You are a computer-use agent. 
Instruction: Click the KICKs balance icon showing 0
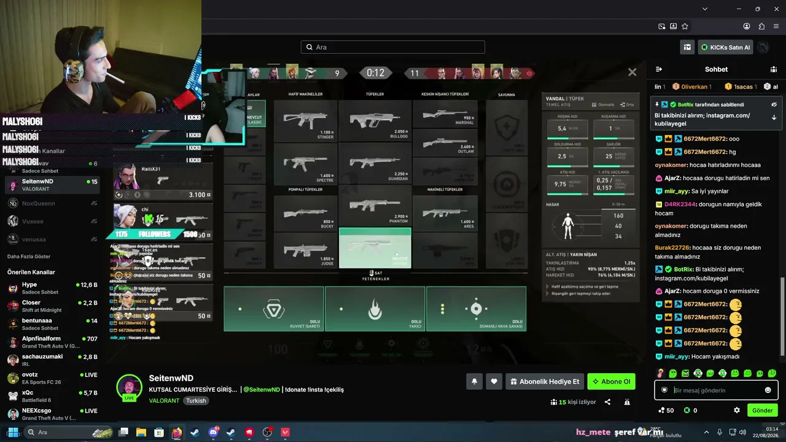[691, 410]
